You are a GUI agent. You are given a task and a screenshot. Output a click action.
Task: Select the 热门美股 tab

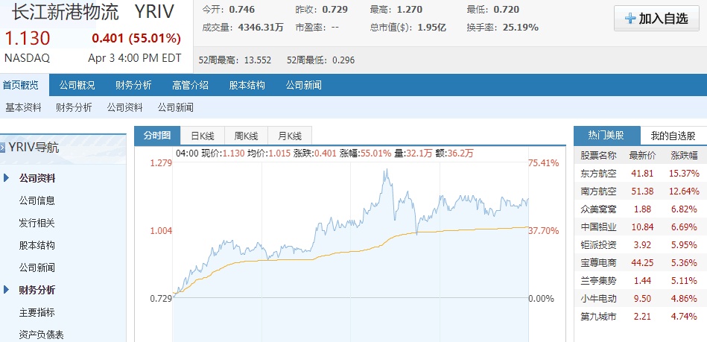(x=606, y=136)
